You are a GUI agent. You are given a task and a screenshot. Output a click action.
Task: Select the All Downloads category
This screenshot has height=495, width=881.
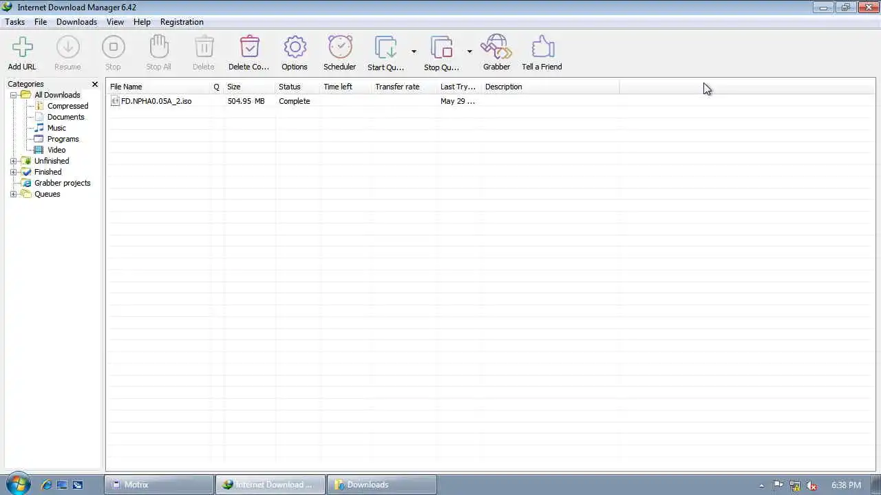point(57,95)
